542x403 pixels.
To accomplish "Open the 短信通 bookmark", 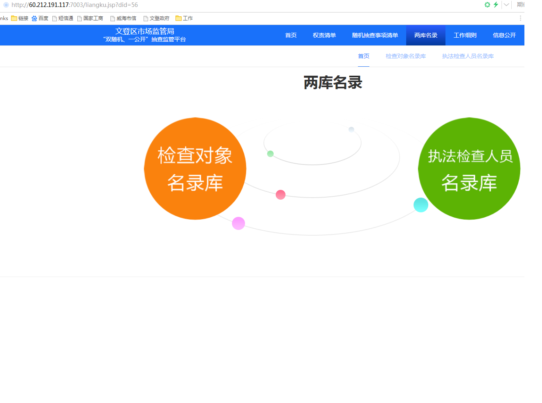I will tap(63, 18).
